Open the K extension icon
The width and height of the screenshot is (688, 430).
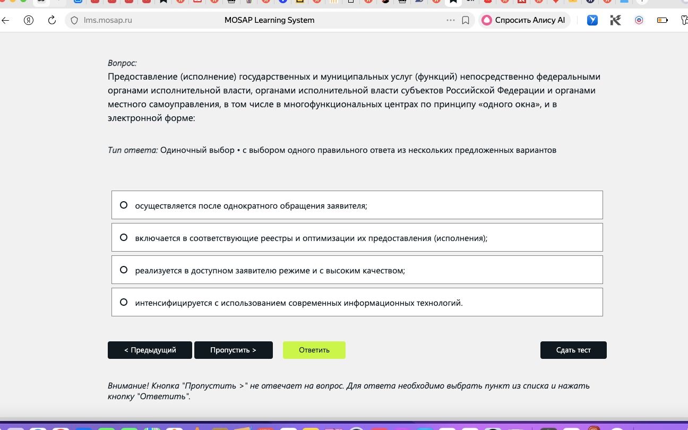pyautogui.click(x=616, y=21)
